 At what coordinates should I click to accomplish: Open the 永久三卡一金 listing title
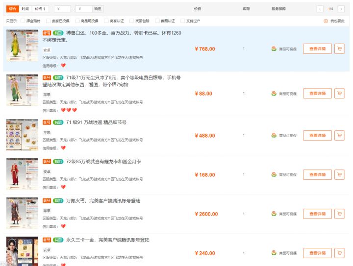tap(108, 240)
